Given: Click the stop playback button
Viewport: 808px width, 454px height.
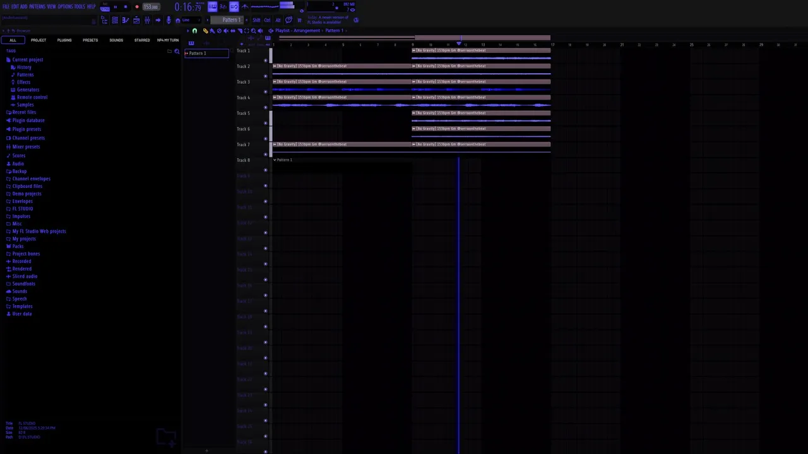Looking at the screenshot, I should (x=126, y=7).
